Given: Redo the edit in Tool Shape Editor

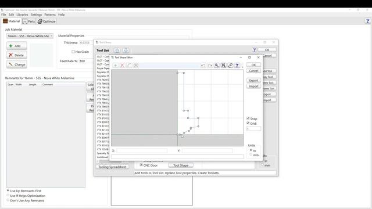Looking at the screenshot, I should click(210, 66).
